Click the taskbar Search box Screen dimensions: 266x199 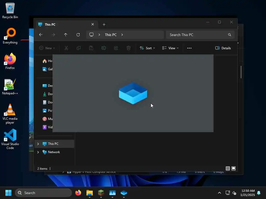click(43, 193)
